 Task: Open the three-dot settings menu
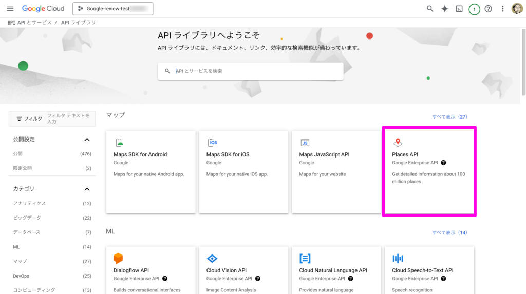502,9
